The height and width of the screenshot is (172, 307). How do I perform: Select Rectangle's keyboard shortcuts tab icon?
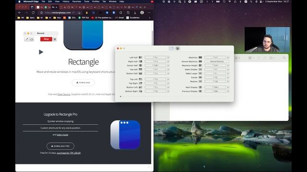(172, 48)
